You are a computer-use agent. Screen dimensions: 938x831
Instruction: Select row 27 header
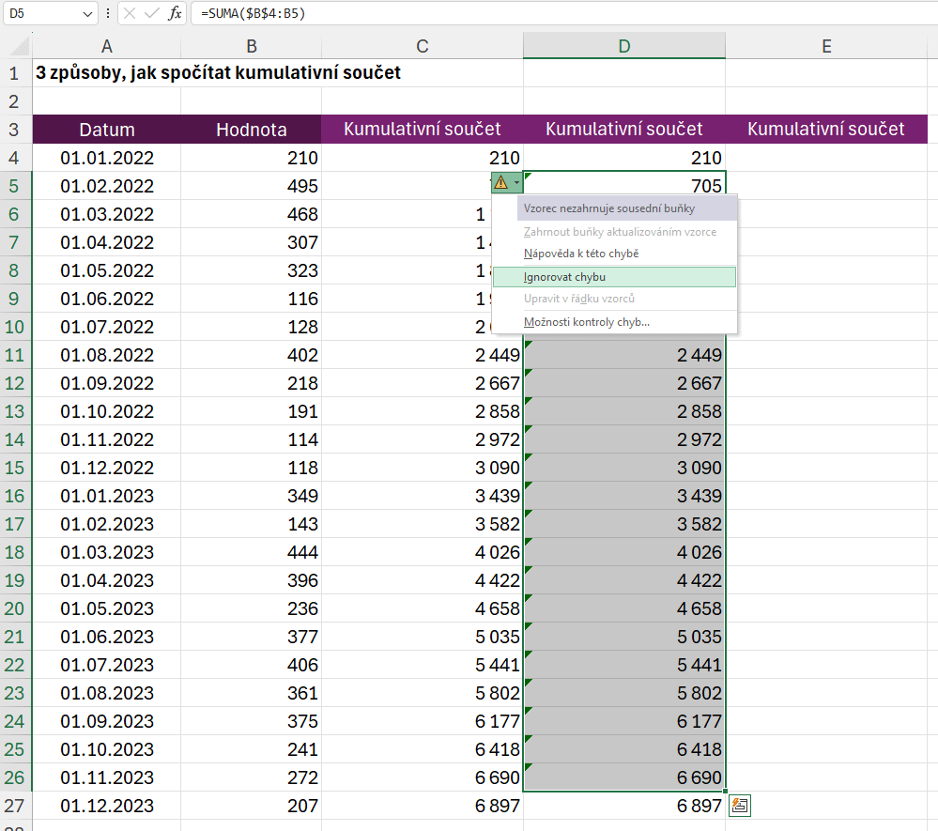pyautogui.click(x=15, y=806)
